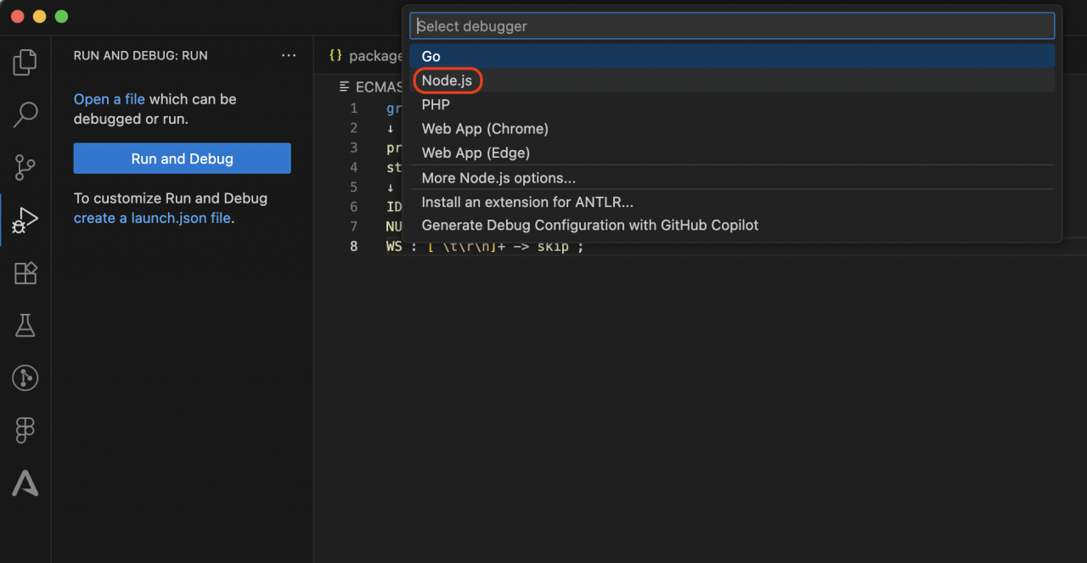Click the Run and Debug button
1087x563 pixels.
click(182, 158)
